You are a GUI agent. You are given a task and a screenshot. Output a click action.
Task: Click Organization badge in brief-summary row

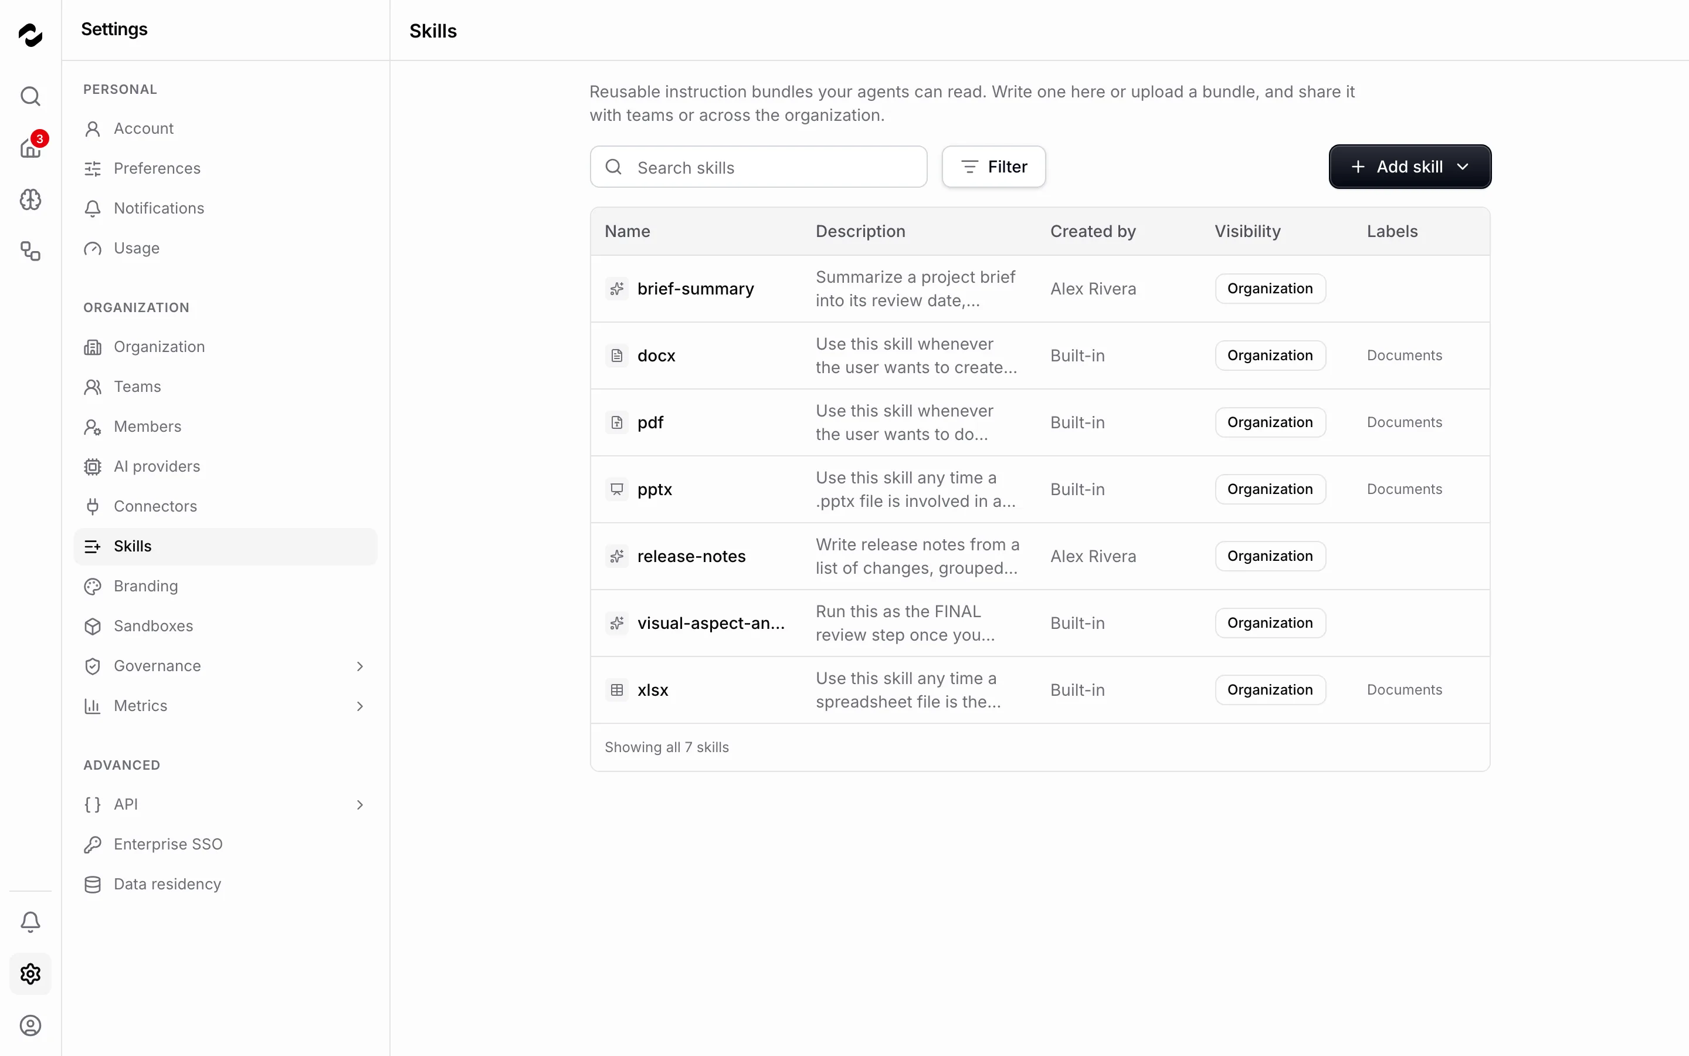(1270, 289)
